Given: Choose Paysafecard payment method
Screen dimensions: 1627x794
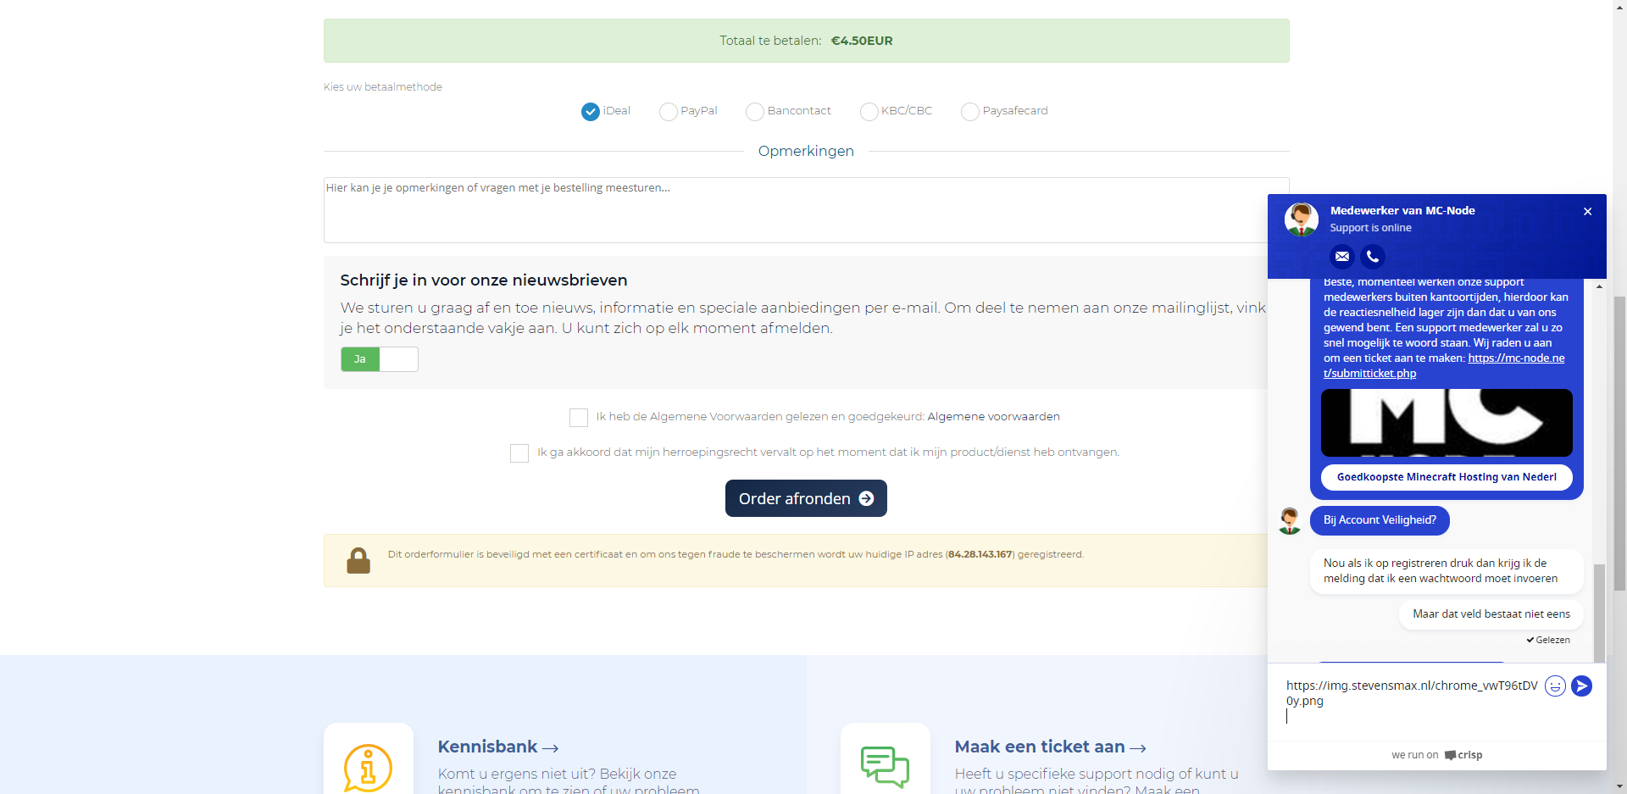Looking at the screenshot, I should point(970,112).
